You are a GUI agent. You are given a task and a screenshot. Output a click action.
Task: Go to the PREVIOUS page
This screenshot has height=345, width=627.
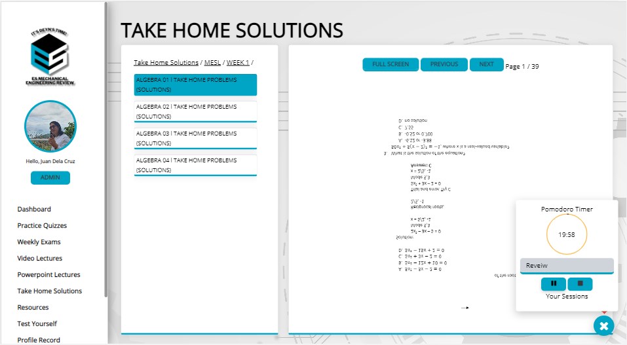[444, 64]
